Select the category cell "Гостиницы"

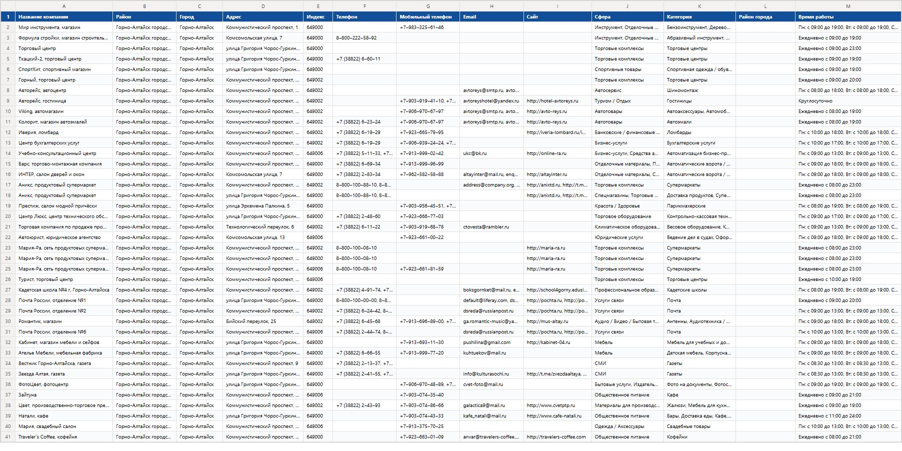699,101
